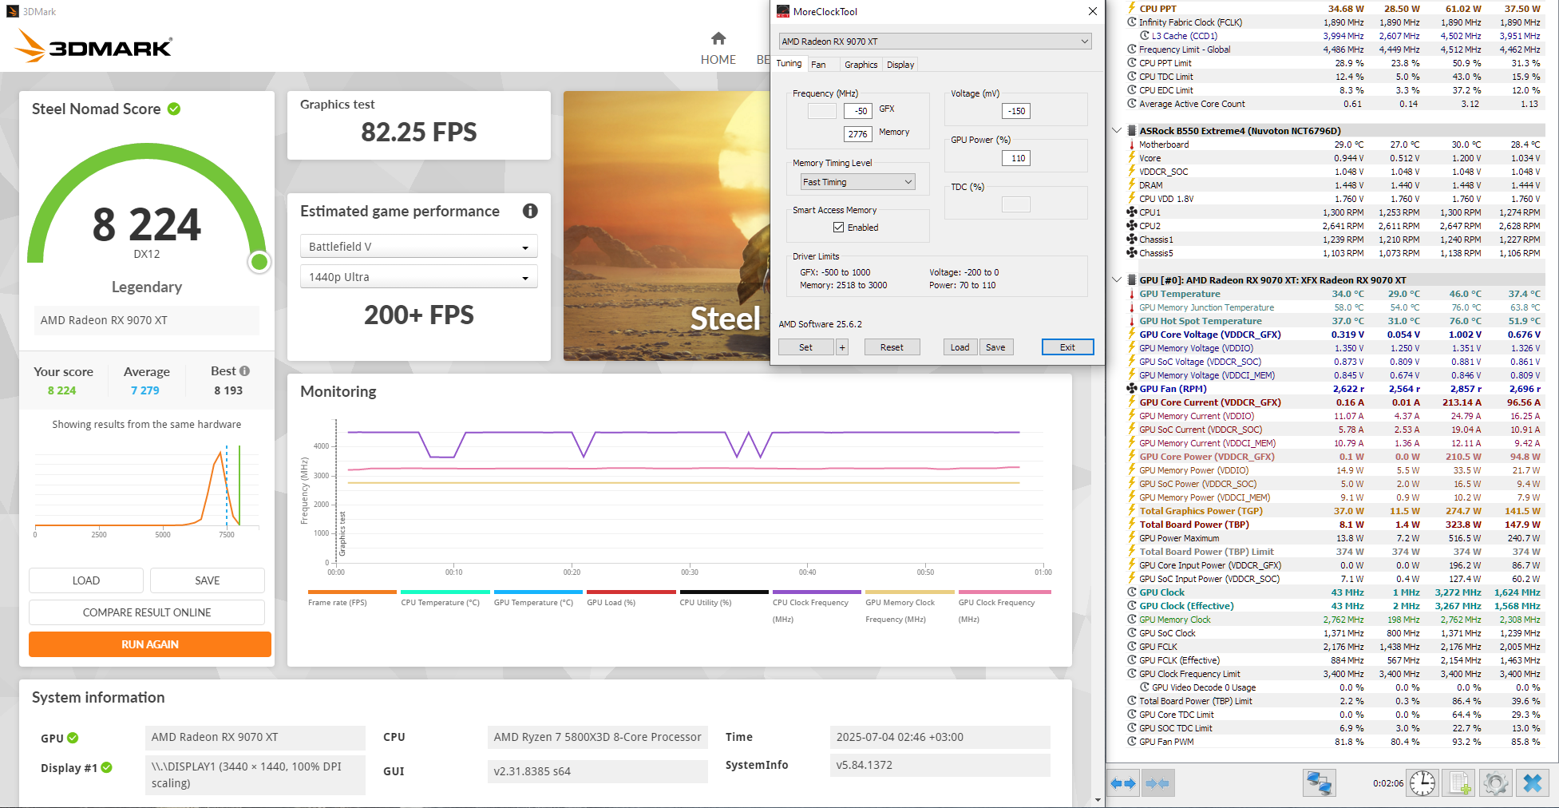This screenshot has height=808, width=1559.
Task: Click the thermometer icon beside GPU Hot Spot Temperature
Action: (x=1131, y=321)
